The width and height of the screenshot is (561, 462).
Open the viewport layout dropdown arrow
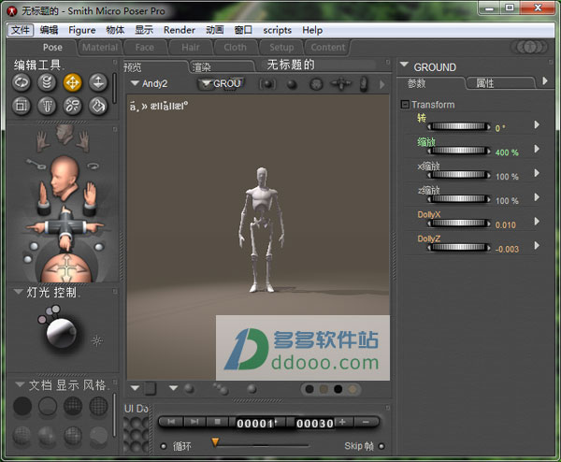tap(135, 388)
